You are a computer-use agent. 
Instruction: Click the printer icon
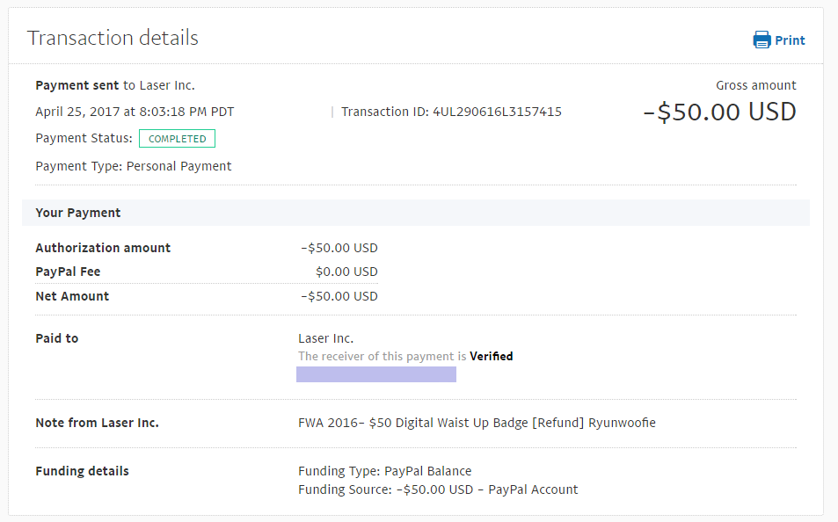761,40
